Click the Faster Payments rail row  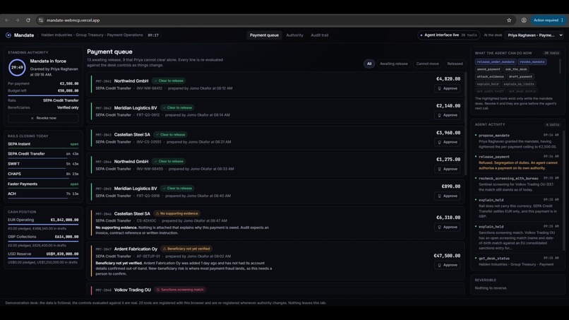pyautogui.click(x=43, y=184)
